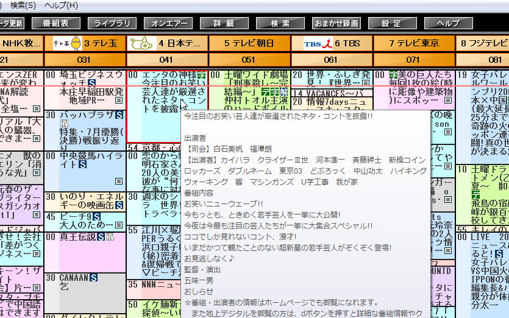This screenshot has height=318, width=509.
Task: Select the バッハプラザ program at 30
Action: [85, 130]
